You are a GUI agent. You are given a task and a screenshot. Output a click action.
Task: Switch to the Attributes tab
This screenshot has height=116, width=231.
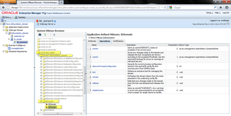(x=92, y=41)
